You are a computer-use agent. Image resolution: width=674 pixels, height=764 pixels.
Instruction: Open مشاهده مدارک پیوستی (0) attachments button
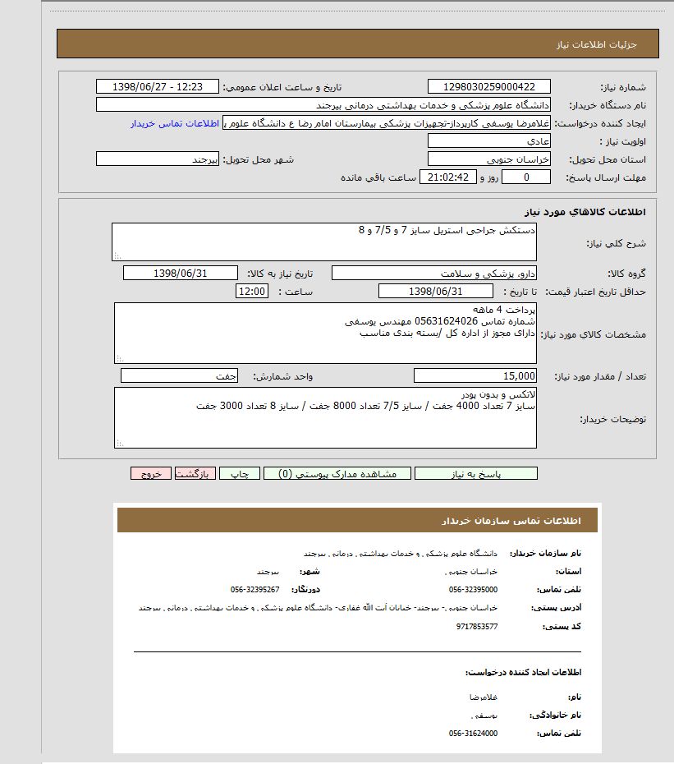tap(337, 474)
